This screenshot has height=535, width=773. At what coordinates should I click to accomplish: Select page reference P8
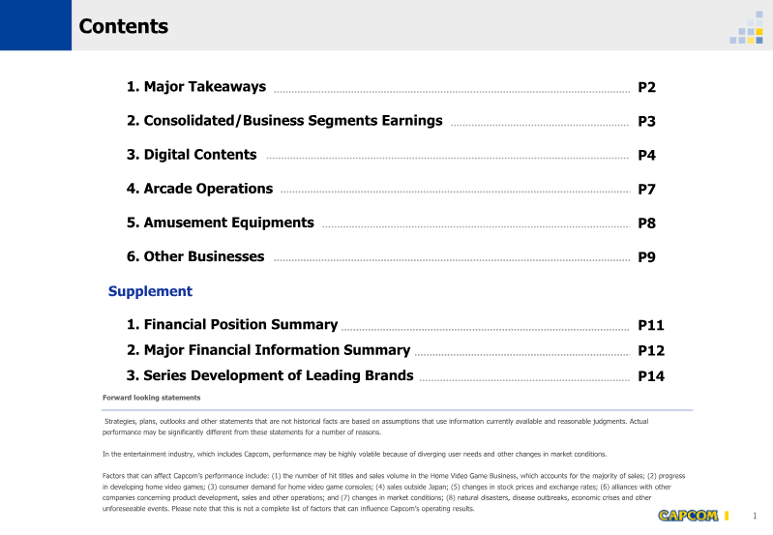pyautogui.click(x=647, y=223)
